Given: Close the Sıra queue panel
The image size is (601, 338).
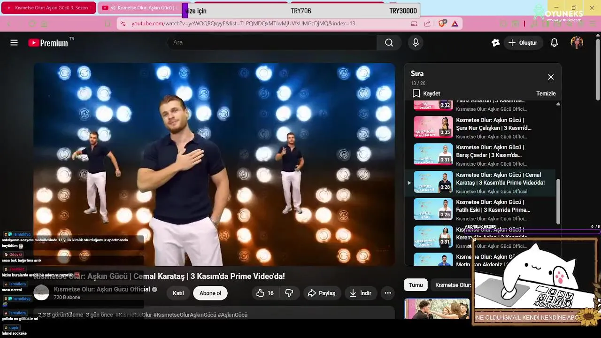Looking at the screenshot, I should pos(551,77).
